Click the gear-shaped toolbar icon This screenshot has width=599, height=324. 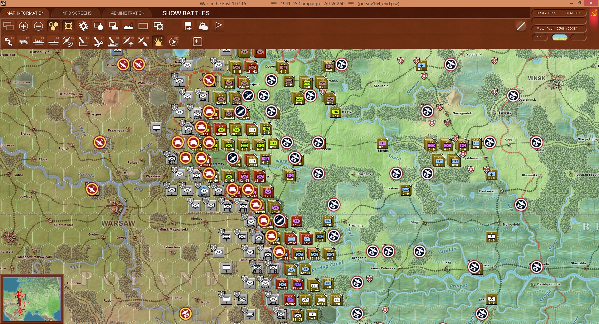83,26
